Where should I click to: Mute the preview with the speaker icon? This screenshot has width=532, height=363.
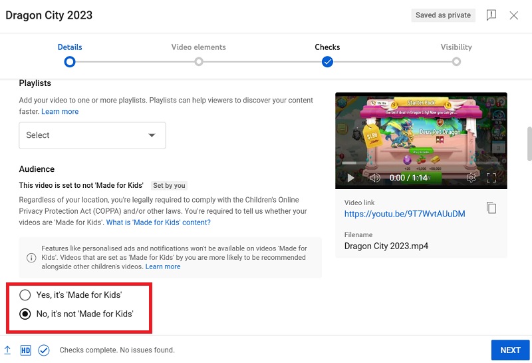pyautogui.click(x=374, y=178)
